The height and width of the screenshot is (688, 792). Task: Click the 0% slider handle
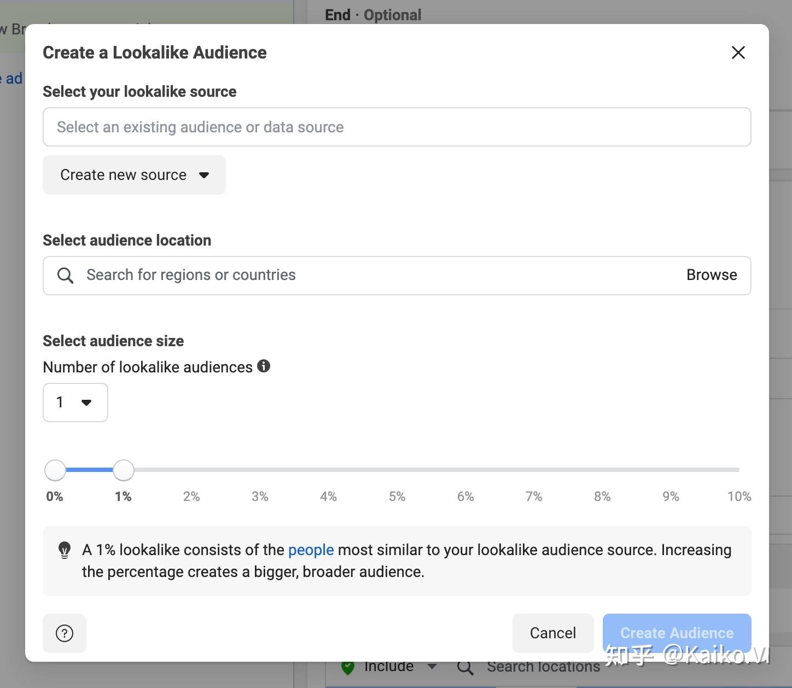tap(55, 470)
